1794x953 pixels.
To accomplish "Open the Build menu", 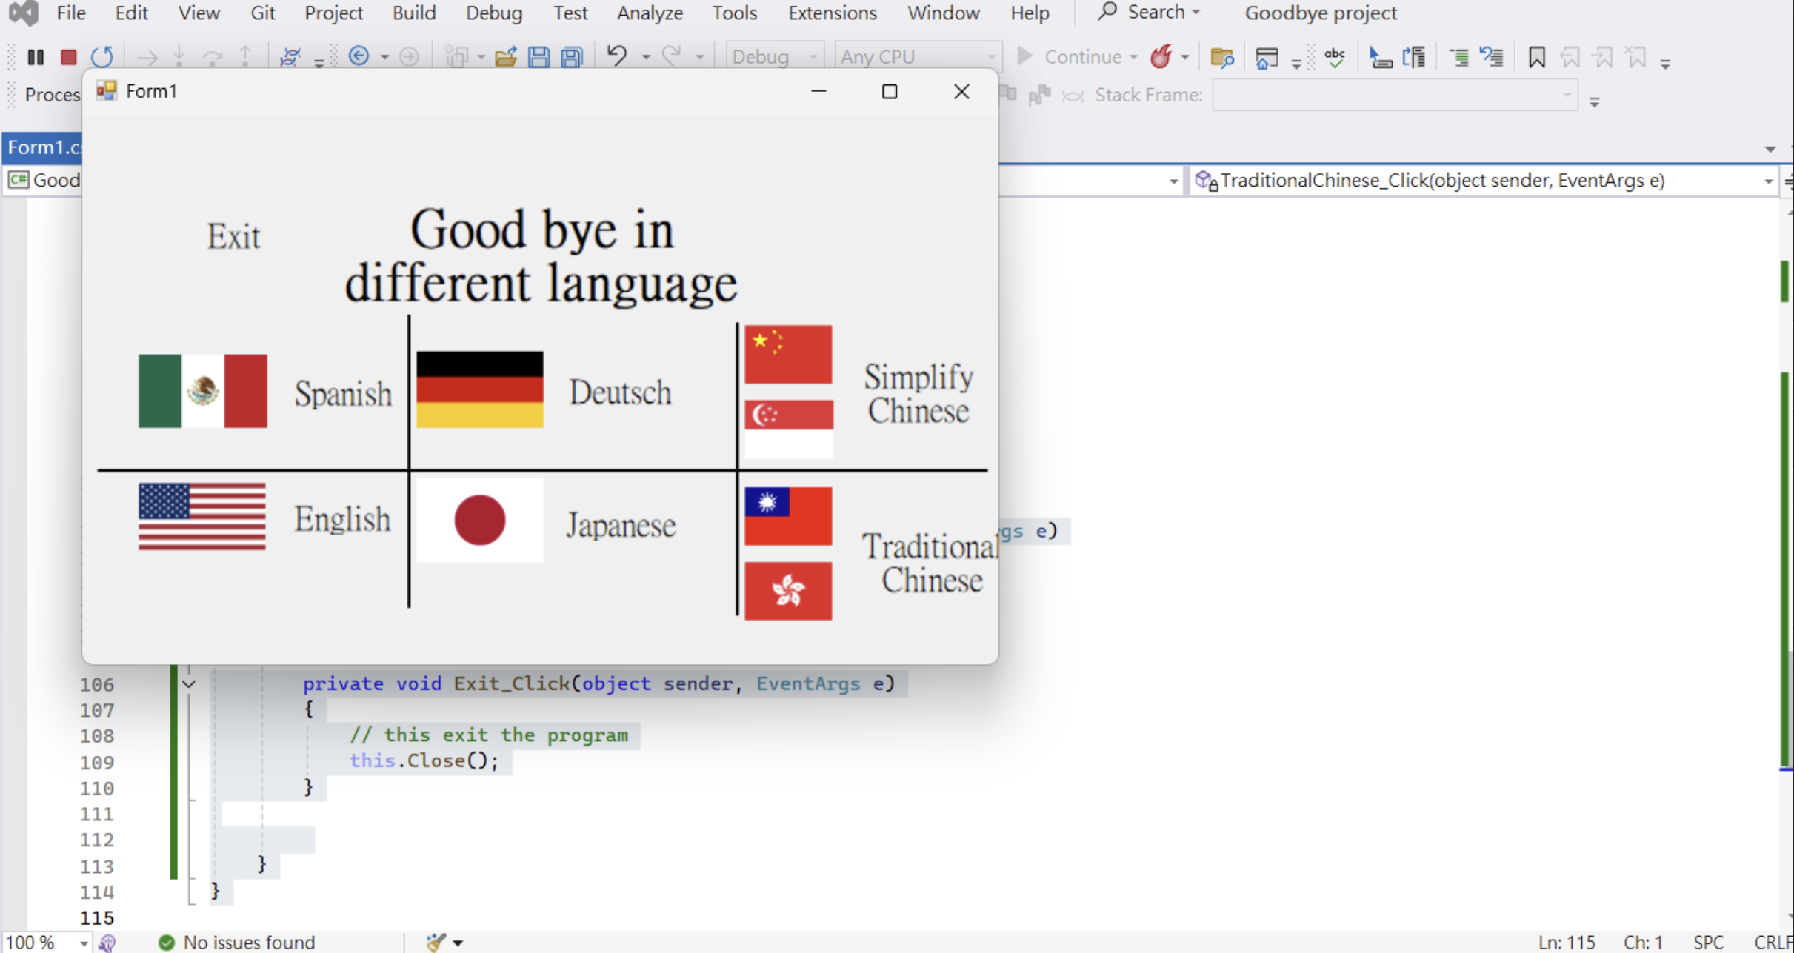I will click(x=413, y=13).
